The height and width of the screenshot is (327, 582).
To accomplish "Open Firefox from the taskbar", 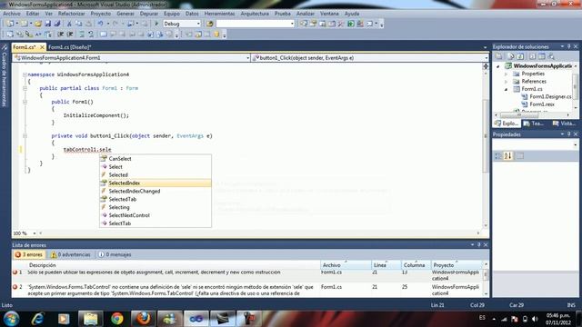I will click(x=144, y=319).
